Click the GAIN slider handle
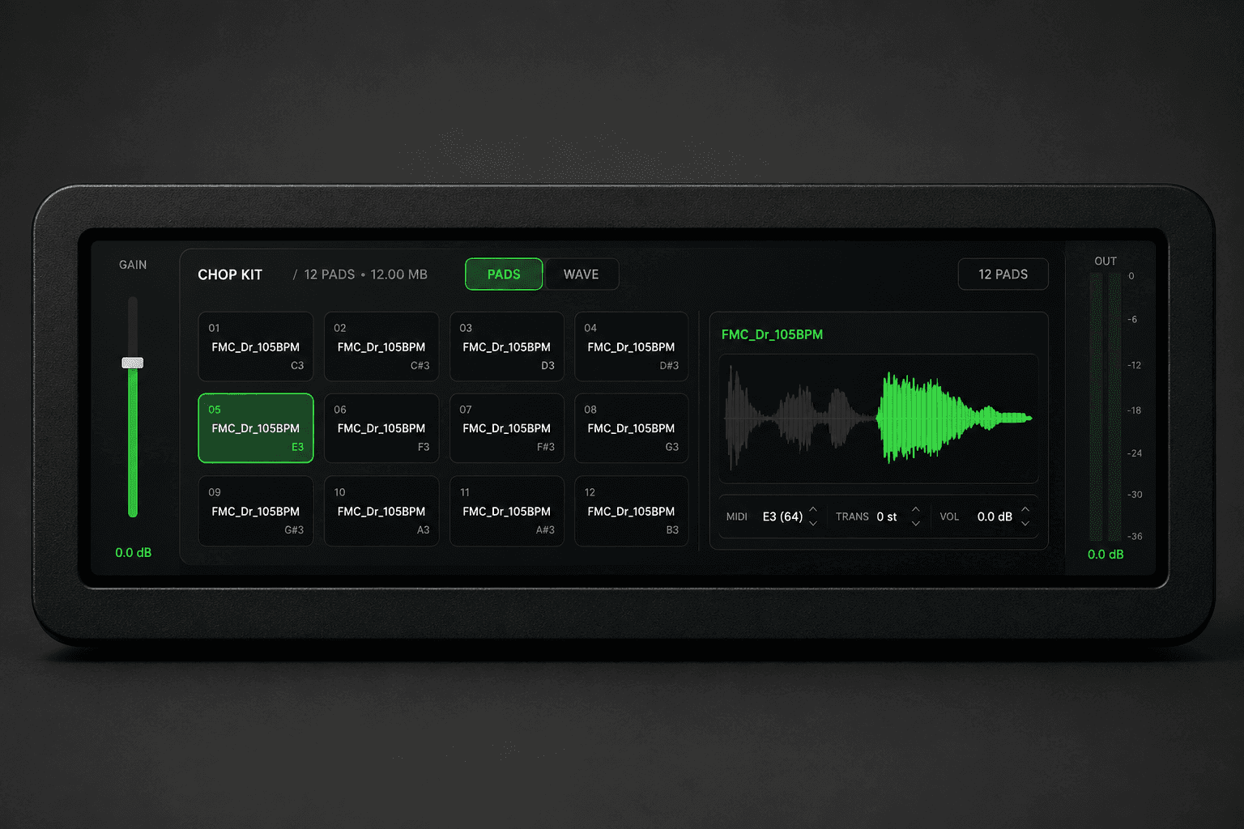 [x=133, y=363]
